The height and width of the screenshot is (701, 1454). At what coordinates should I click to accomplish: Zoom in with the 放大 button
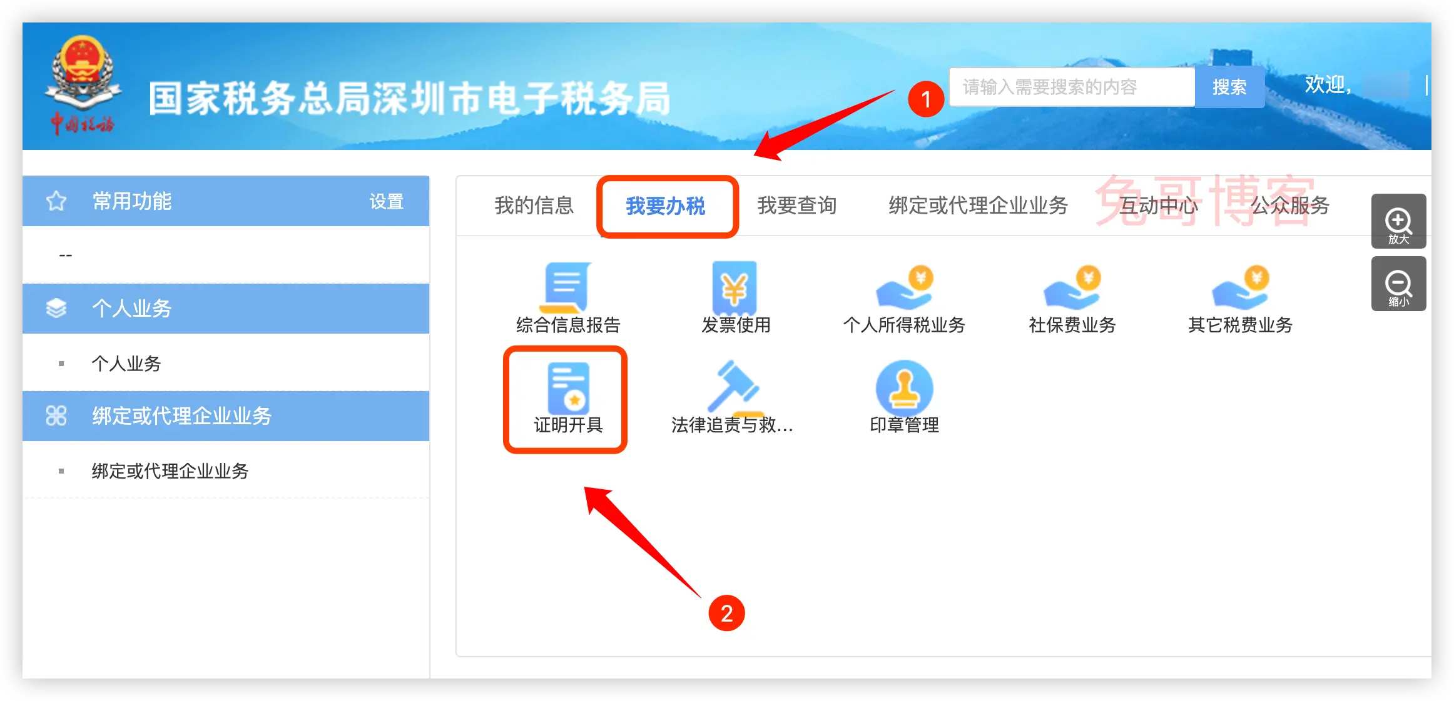pos(1398,221)
